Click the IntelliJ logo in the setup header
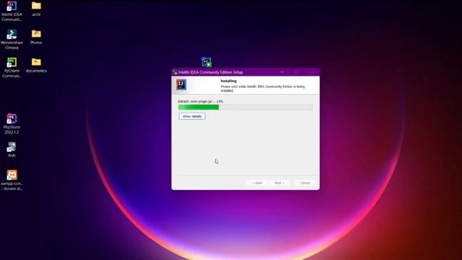Image resolution: width=462 pixels, height=260 pixels. 181,85
